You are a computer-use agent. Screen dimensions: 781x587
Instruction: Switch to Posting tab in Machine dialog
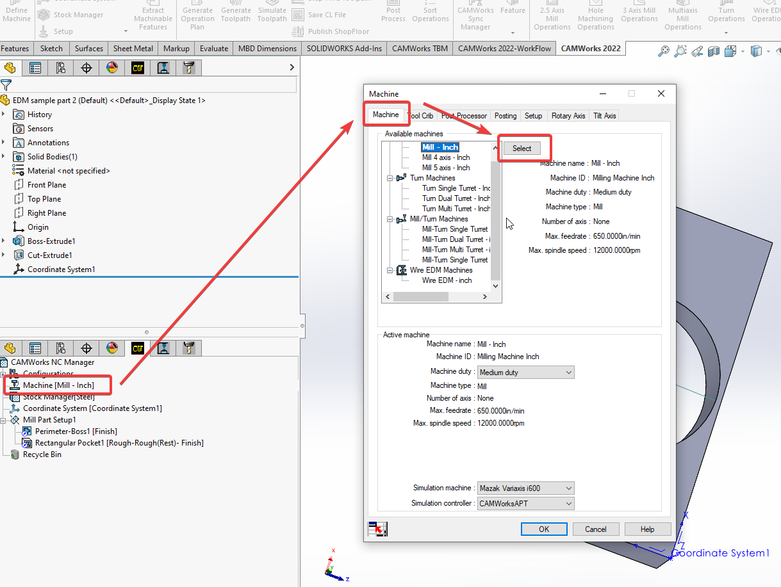[506, 116]
